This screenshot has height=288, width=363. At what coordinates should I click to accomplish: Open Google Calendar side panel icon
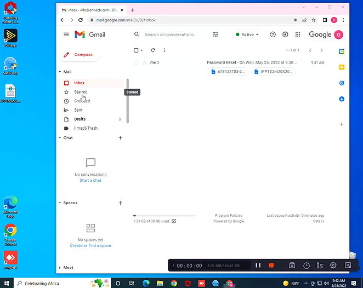342,51
